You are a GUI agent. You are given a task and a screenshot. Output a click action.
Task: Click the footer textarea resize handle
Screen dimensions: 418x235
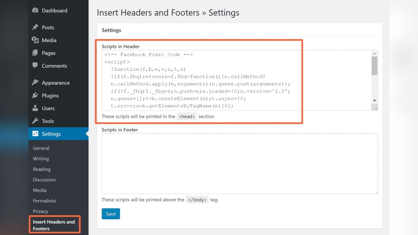[x=376, y=192]
